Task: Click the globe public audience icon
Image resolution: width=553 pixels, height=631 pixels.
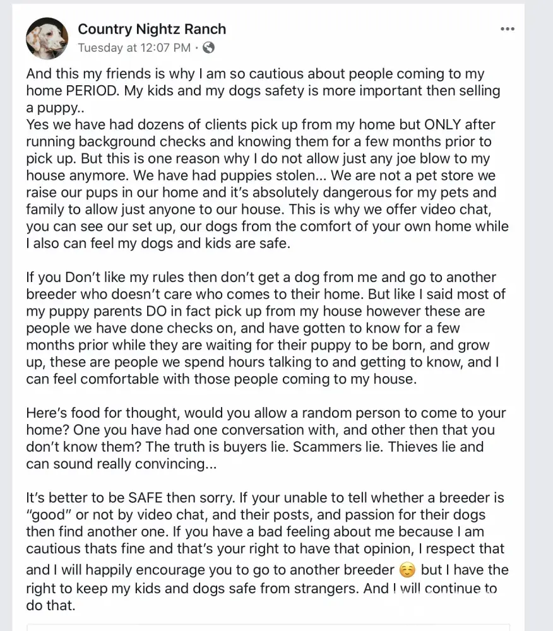Action: [208, 47]
